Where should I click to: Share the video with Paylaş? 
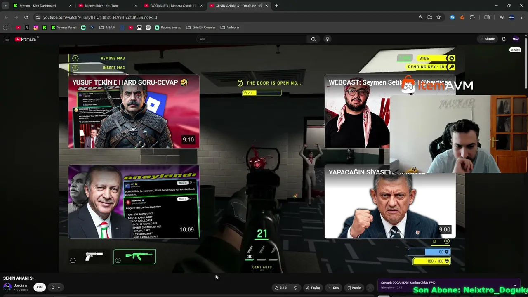pyautogui.click(x=313, y=288)
